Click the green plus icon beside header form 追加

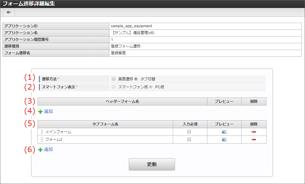pyautogui.click(x=40, y=111)
